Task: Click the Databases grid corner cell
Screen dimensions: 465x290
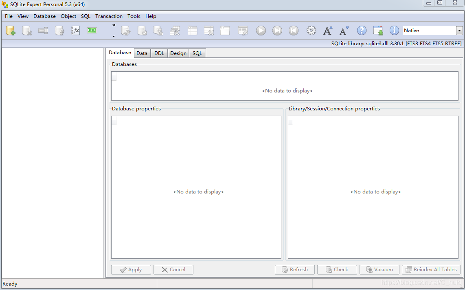Action: [114, 77]
